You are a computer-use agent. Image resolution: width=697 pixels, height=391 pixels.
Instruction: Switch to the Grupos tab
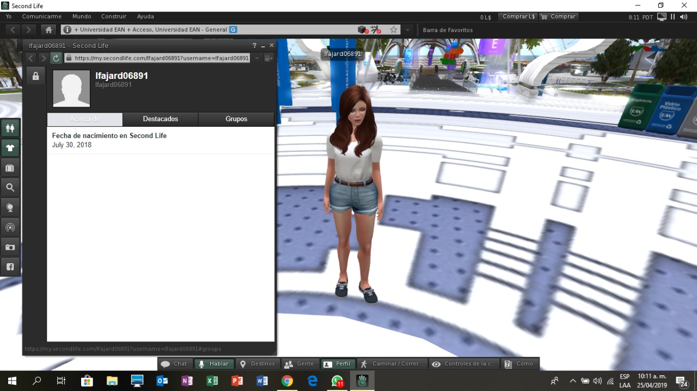236,119
